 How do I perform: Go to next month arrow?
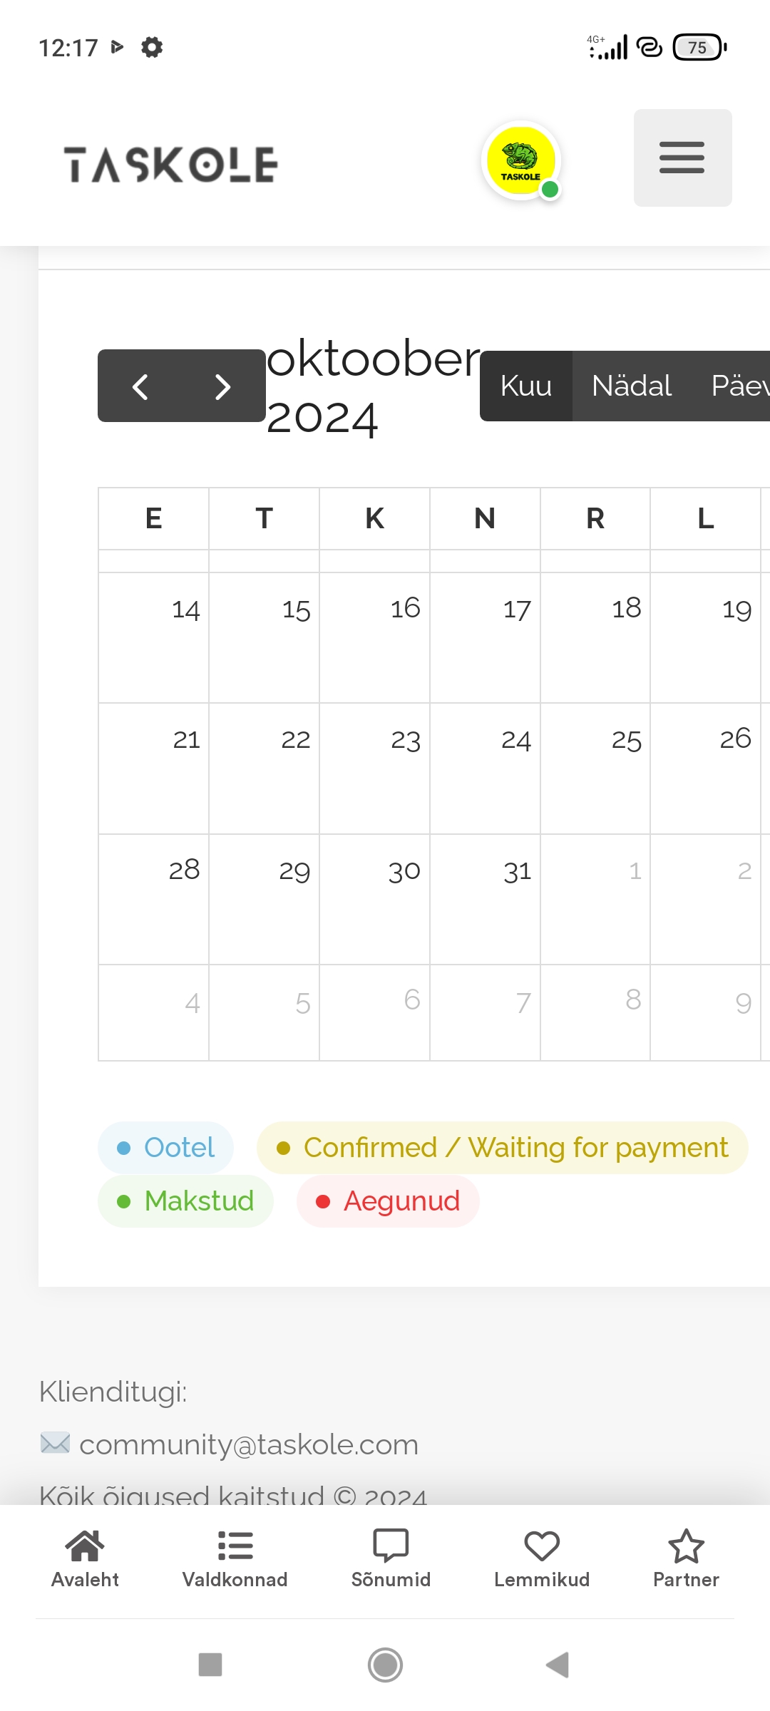(223, 386)
